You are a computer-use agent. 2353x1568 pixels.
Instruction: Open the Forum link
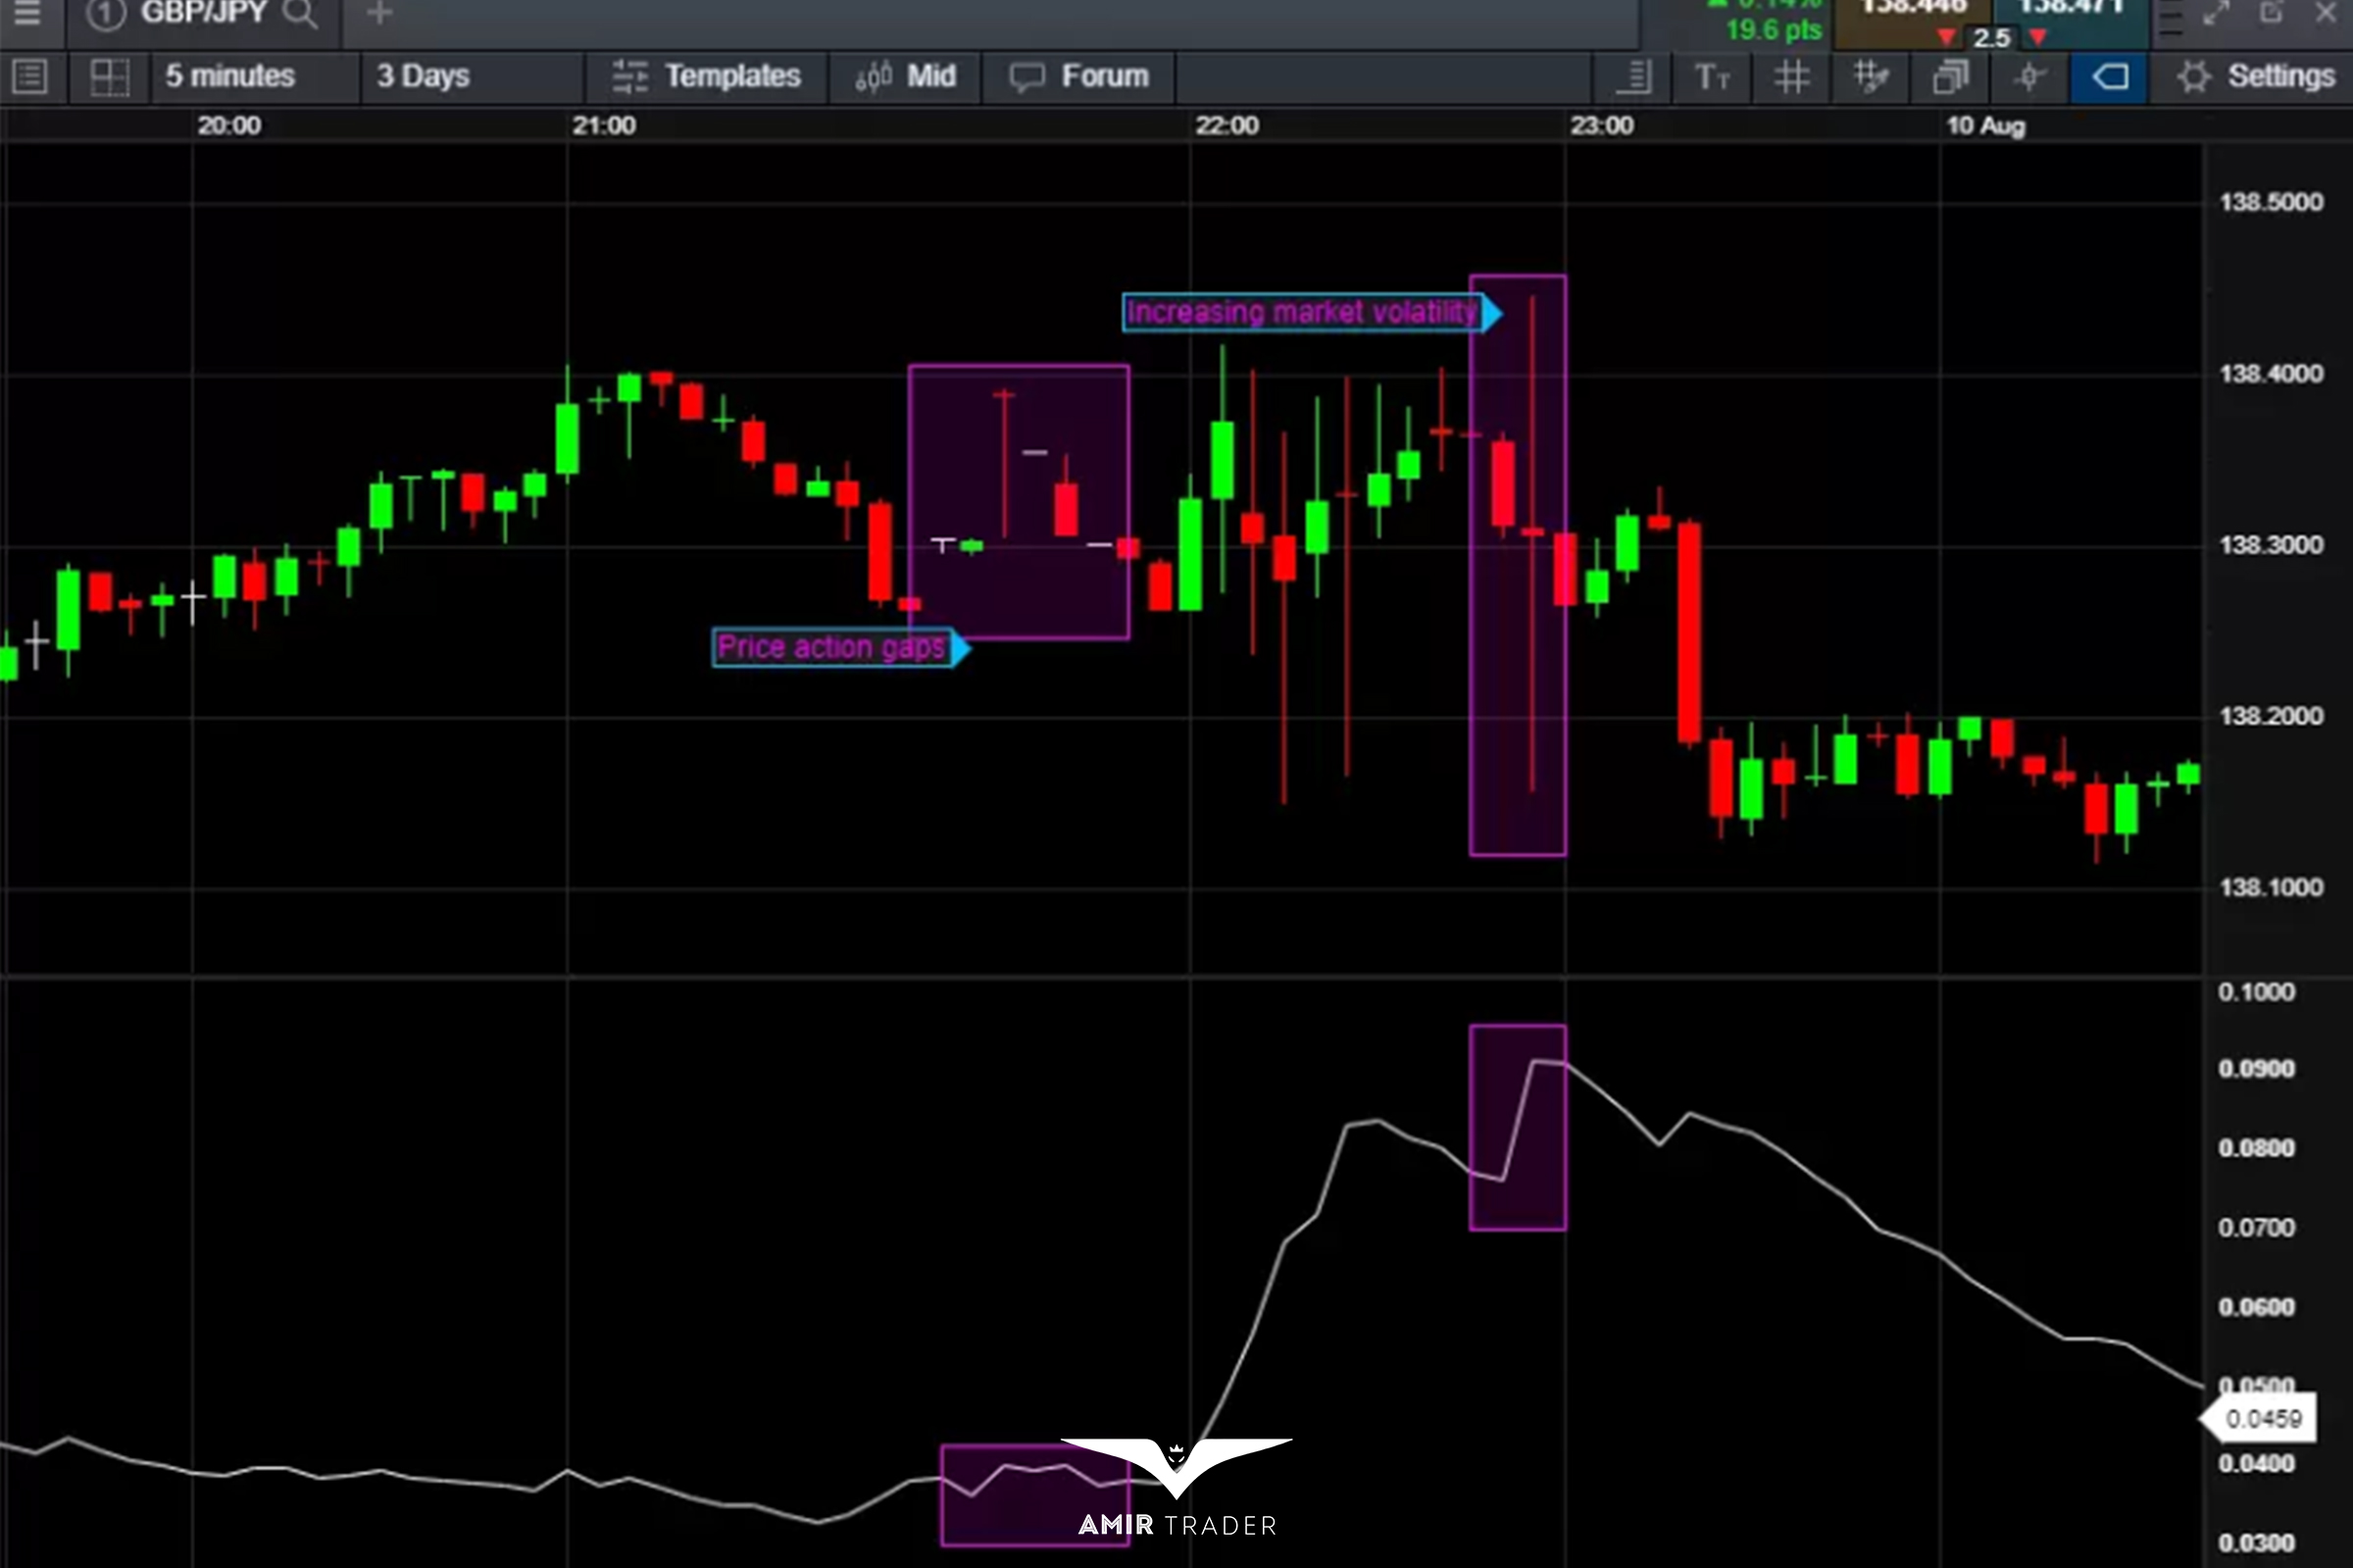coord(1078,77)
